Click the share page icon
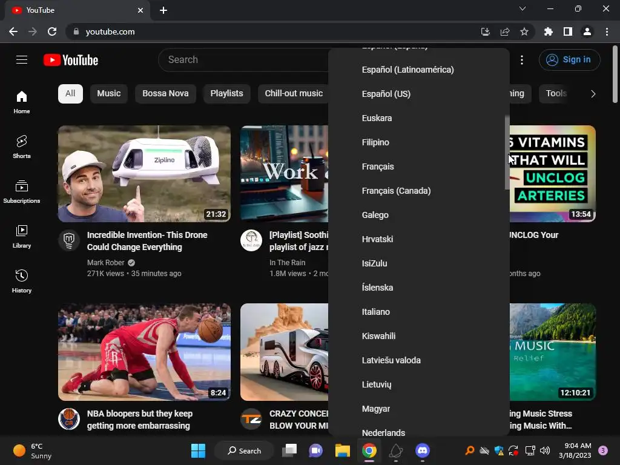The width and height of the screenshot is (620, 465). tap(504, 31)
